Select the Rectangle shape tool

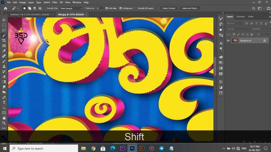point(4,113)
